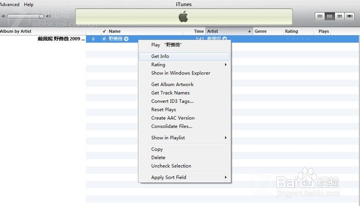This screenshot has width=360, height=206.
Task: Switch to the album list view icon
Action: click(x=330, y=16)
